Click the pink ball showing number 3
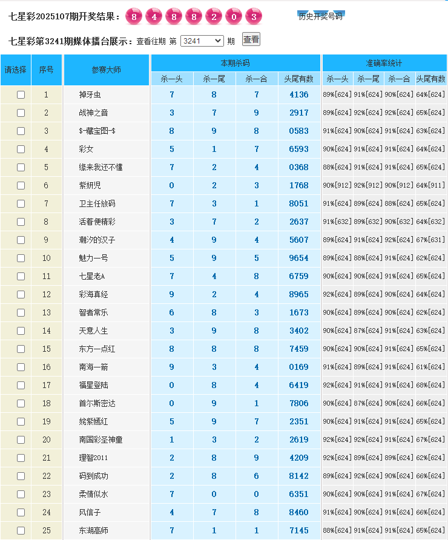 coord(254,16)
